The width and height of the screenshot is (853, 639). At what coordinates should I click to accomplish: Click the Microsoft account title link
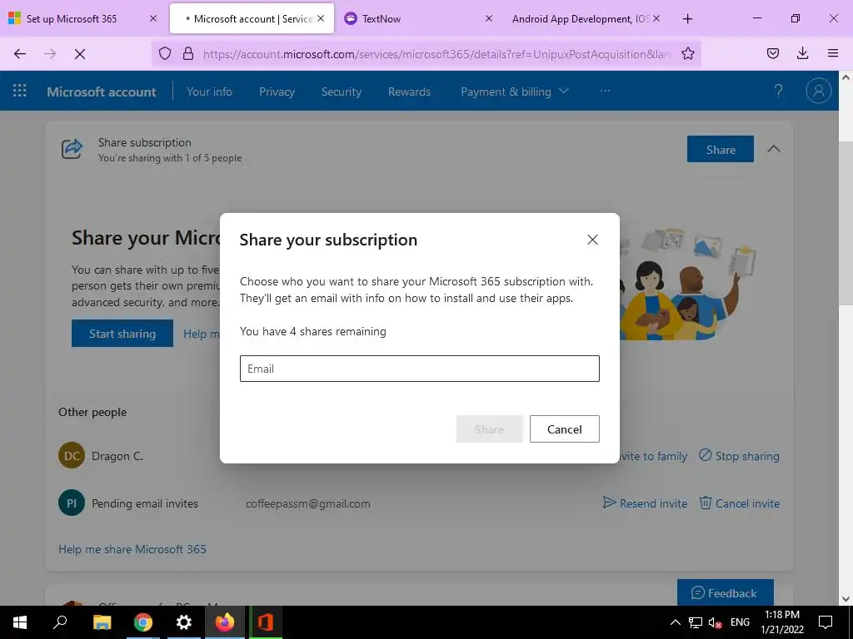point(101,92)
